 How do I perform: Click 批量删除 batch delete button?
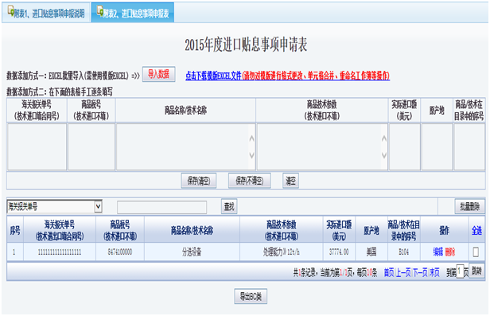point(469,206)
